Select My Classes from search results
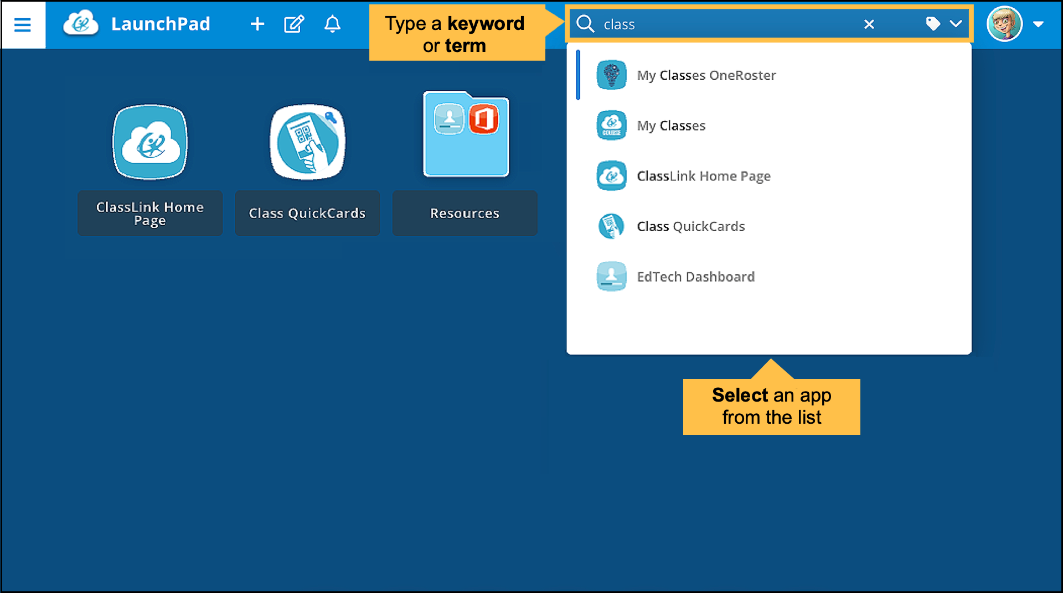 tap(671, 126)
